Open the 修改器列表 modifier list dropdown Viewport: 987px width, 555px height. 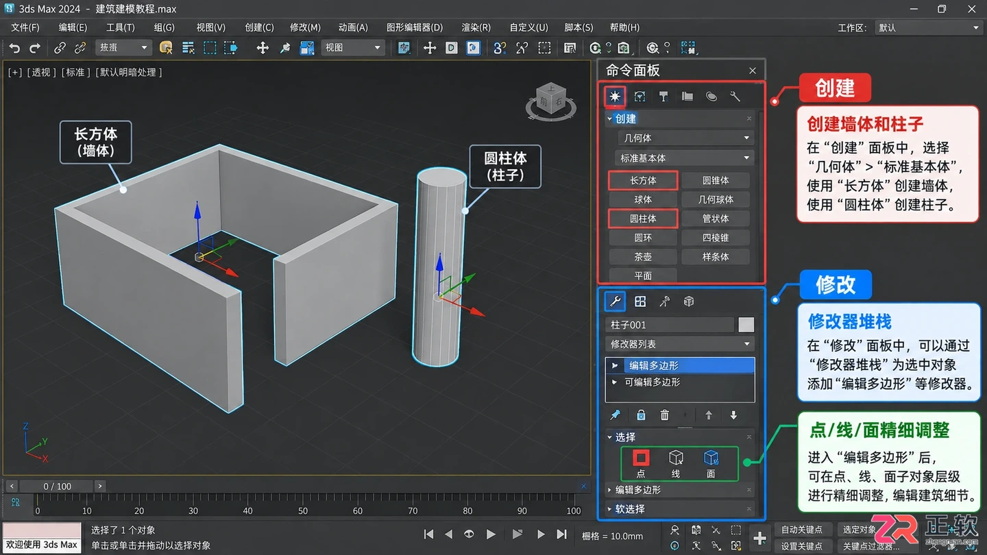coord(681,344)
